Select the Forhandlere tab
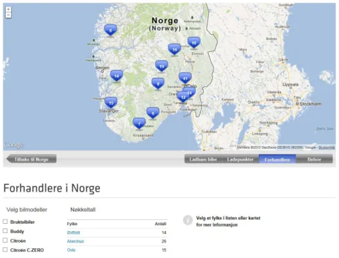Image resolution: width=339 pixels, height=258 pixels. [x=277, y=159]
